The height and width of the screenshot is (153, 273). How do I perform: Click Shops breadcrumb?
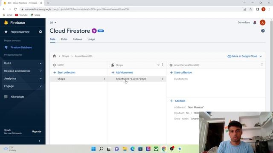click(x=66, y=56)
